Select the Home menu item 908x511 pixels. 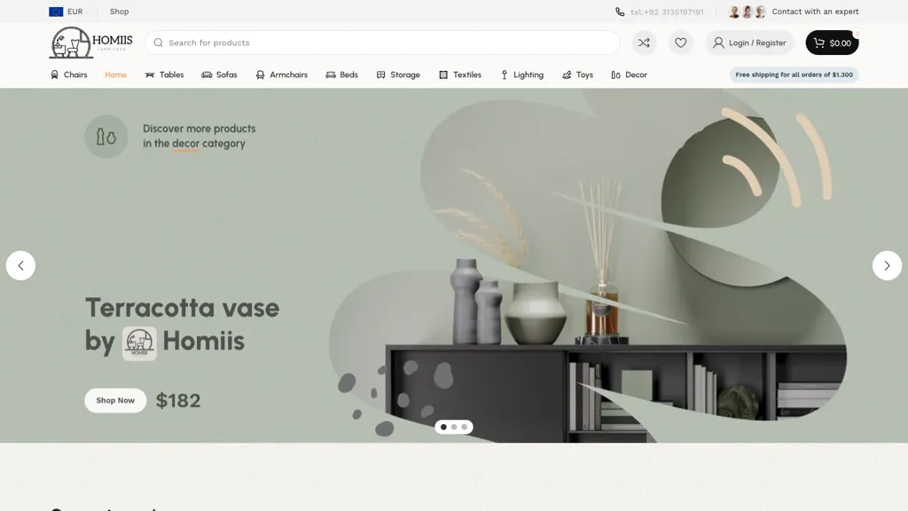pos(116,75)
